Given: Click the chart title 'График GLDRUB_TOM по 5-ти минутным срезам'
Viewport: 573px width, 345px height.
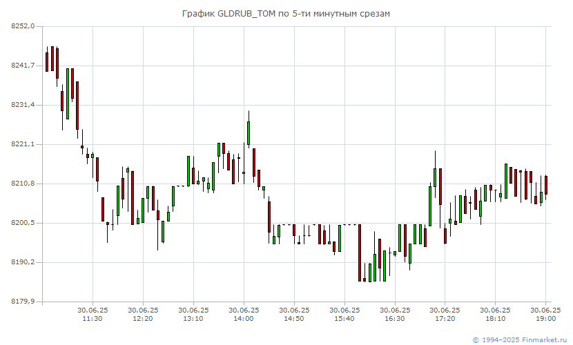Looking at the screenshot, I should click(x=286, y=14).
